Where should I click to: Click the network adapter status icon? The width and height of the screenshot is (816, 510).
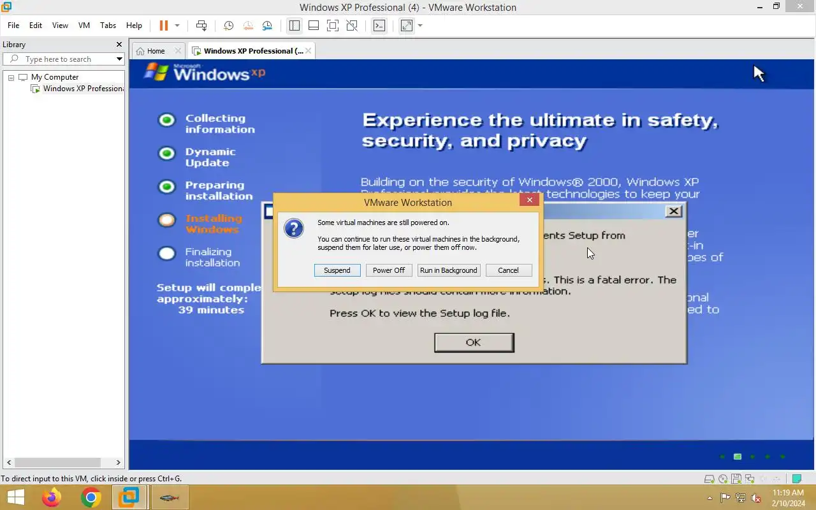[x=750, y=479]
